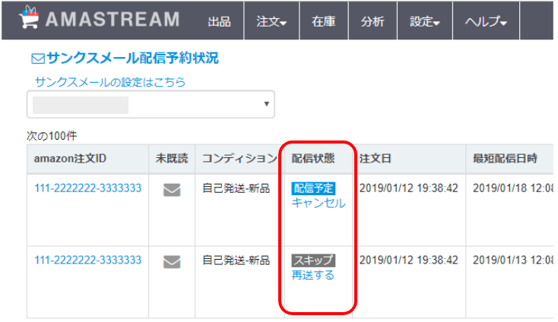558x322 pixels.
Task: Select the order date in the スキップ row
Action: pos(408,260)
